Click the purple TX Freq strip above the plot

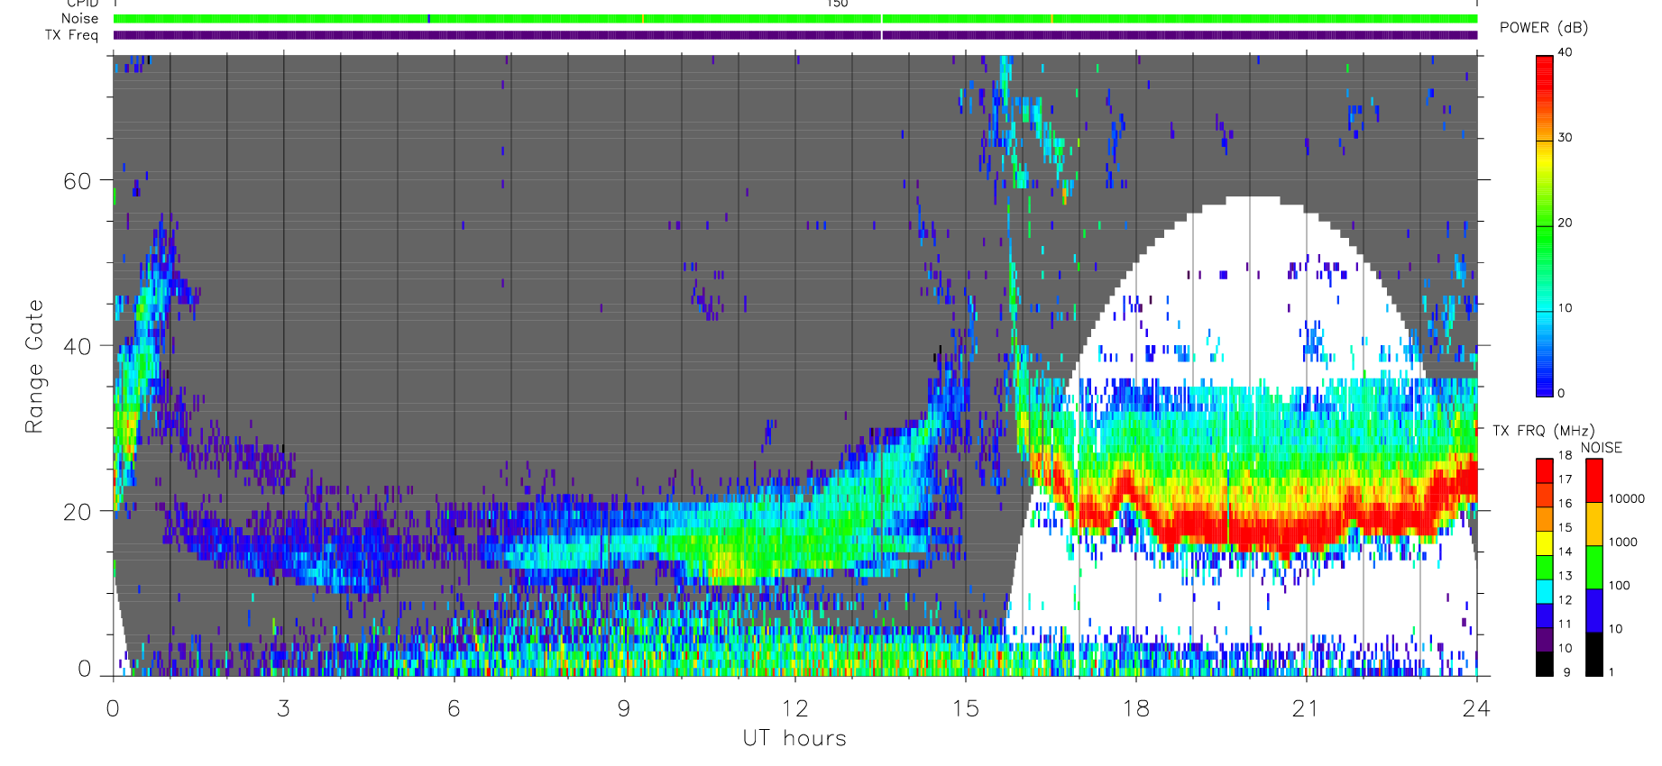pos(795,35)
